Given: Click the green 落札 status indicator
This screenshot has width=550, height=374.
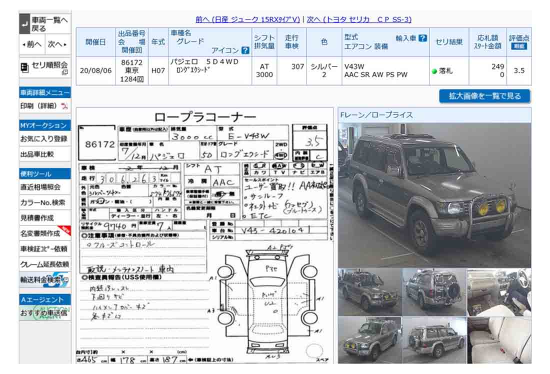Looking at the screenshot, I should tap(434, 71).
